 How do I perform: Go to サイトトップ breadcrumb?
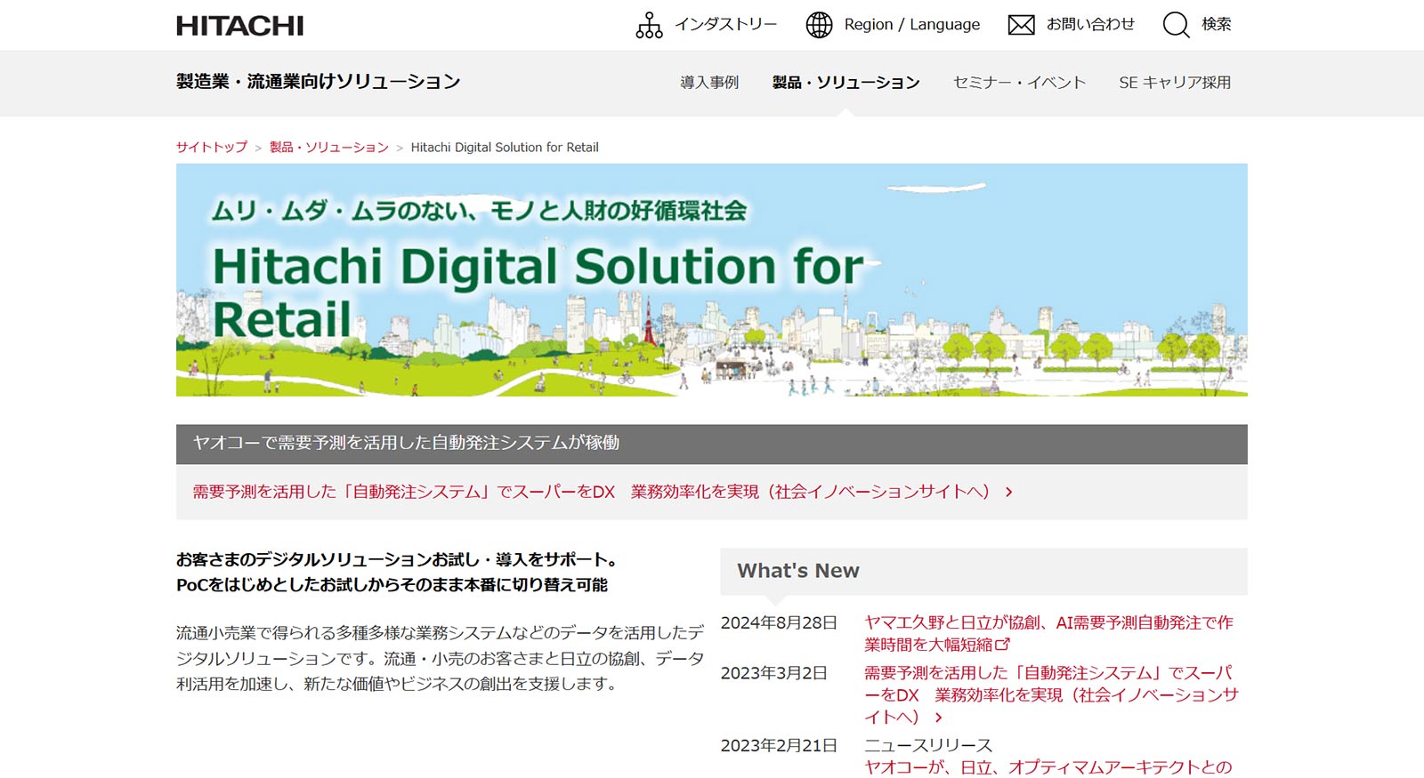click(x=212, y=148)
